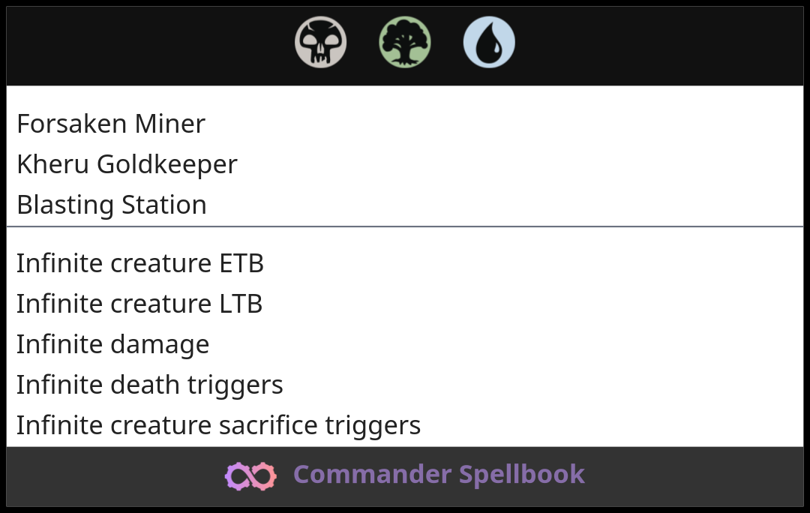Screen dimensions: 810x513
Task: Select the Blasting Station card name
Action: point(112,205)
